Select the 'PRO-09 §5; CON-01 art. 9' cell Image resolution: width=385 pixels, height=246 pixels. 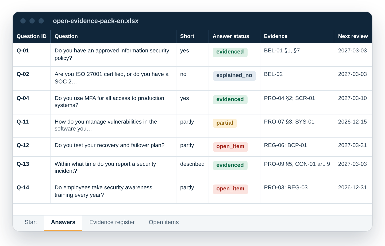click(x=297, y=168)
